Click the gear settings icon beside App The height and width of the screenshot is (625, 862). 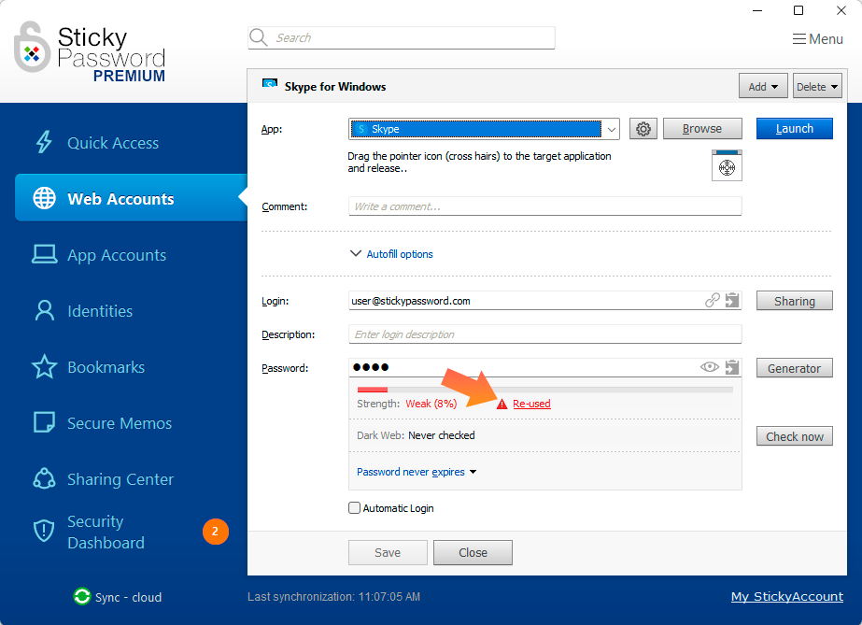(643, 129)
